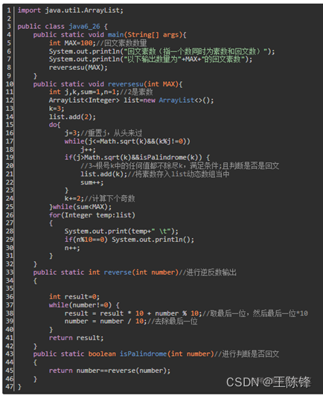Select the class name java6_26
This screenshot has width=323, height=396.
coord(84,27)
